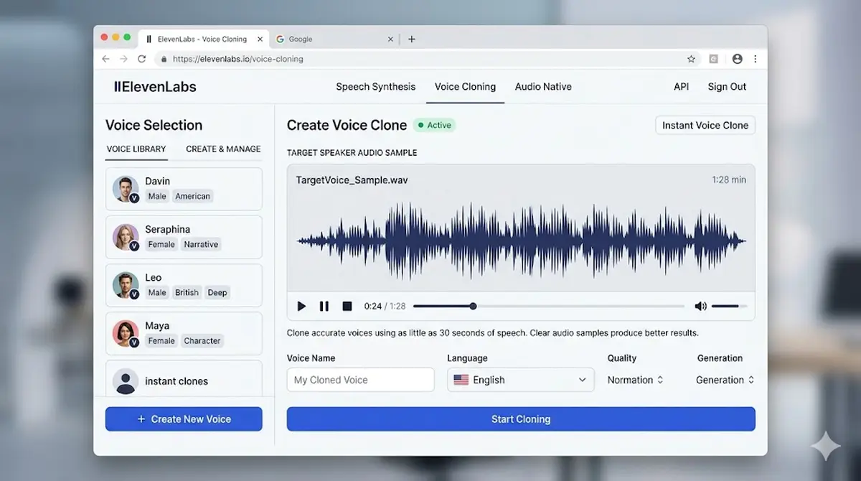Select Leo's avatar
The width and height of the screenshot is (861, 481).
click(126, 285)
